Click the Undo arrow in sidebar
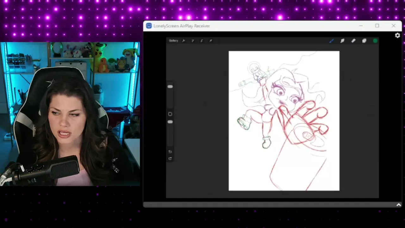The height and width of the screenshot is (228, 405). click(170, 152)
